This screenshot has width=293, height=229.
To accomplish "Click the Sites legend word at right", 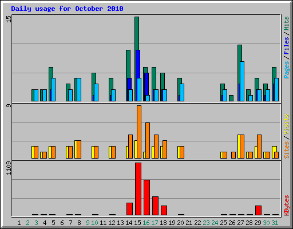I will [287, 150].
